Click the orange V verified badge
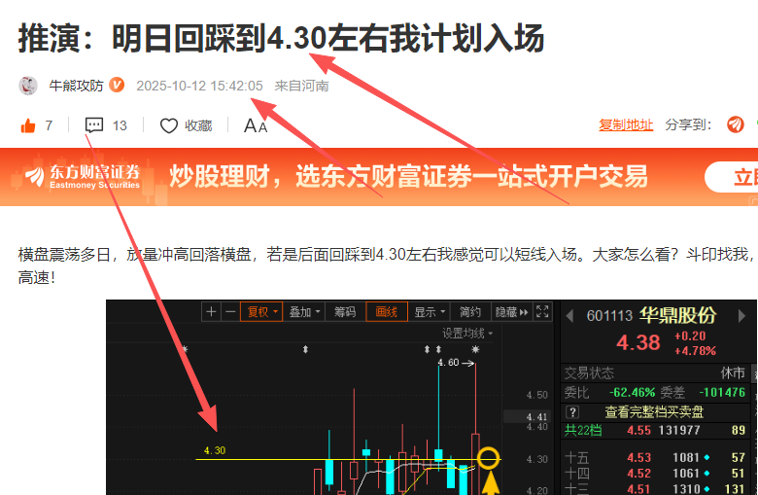Screen dimensions: 758x495 tap(117, 86)
